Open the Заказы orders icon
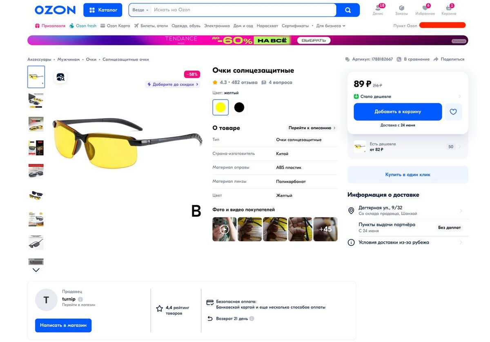 click(x=401, y=8)
